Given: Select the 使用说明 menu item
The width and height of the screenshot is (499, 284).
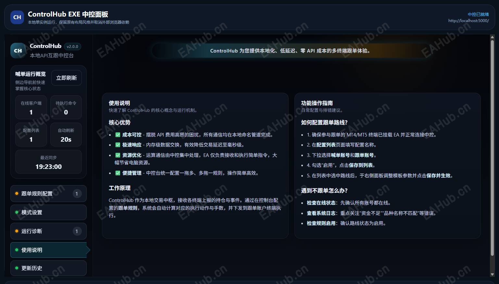Looking at the screenshot, I should [49, 250].
